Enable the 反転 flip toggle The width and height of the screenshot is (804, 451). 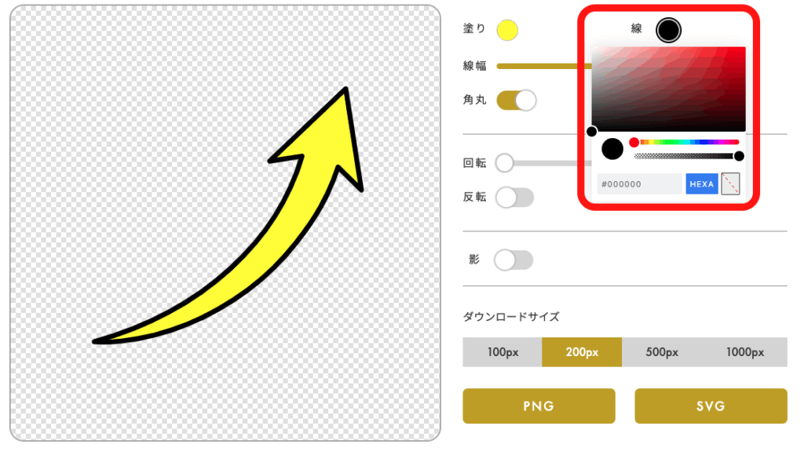coord(515,198)
